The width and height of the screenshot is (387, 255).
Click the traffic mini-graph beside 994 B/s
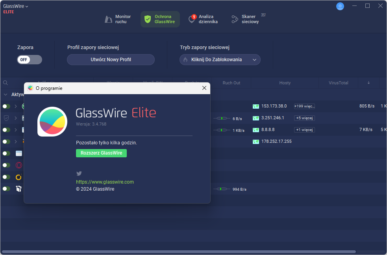coord(222,189)
